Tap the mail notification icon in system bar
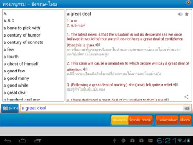 151,141
